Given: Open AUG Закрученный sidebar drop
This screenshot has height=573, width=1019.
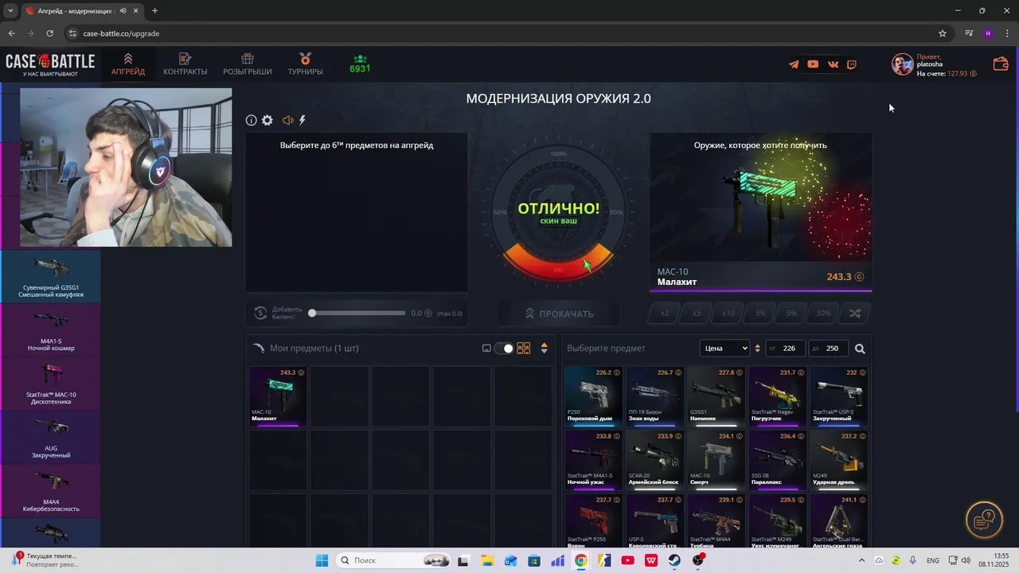Looking at the screenshot, I should 51,438.
